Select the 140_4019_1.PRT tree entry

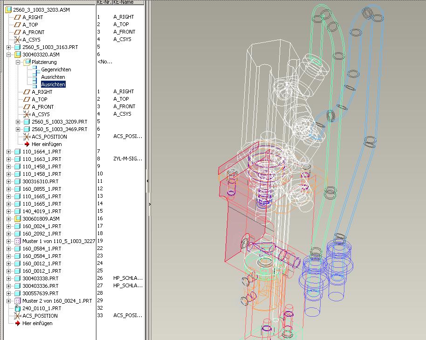pos(41,211)
